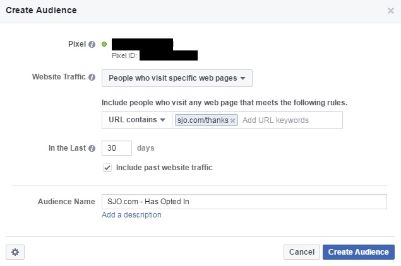Close the Create Audience dialog

pos(391,11)
